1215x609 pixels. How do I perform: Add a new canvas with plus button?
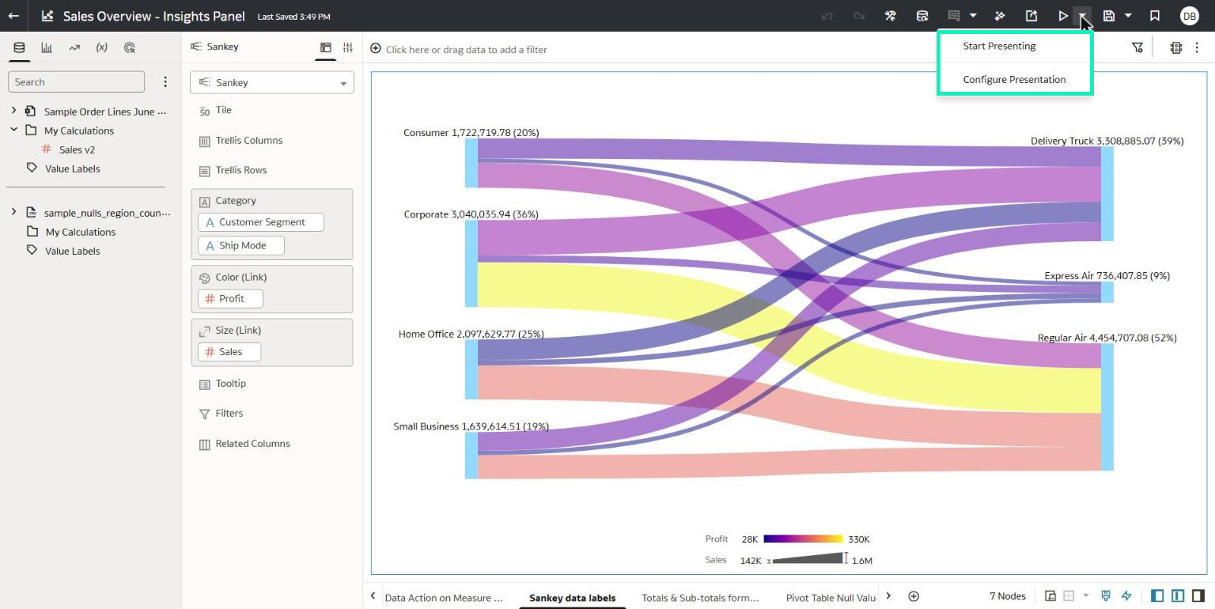coord(914,596)
